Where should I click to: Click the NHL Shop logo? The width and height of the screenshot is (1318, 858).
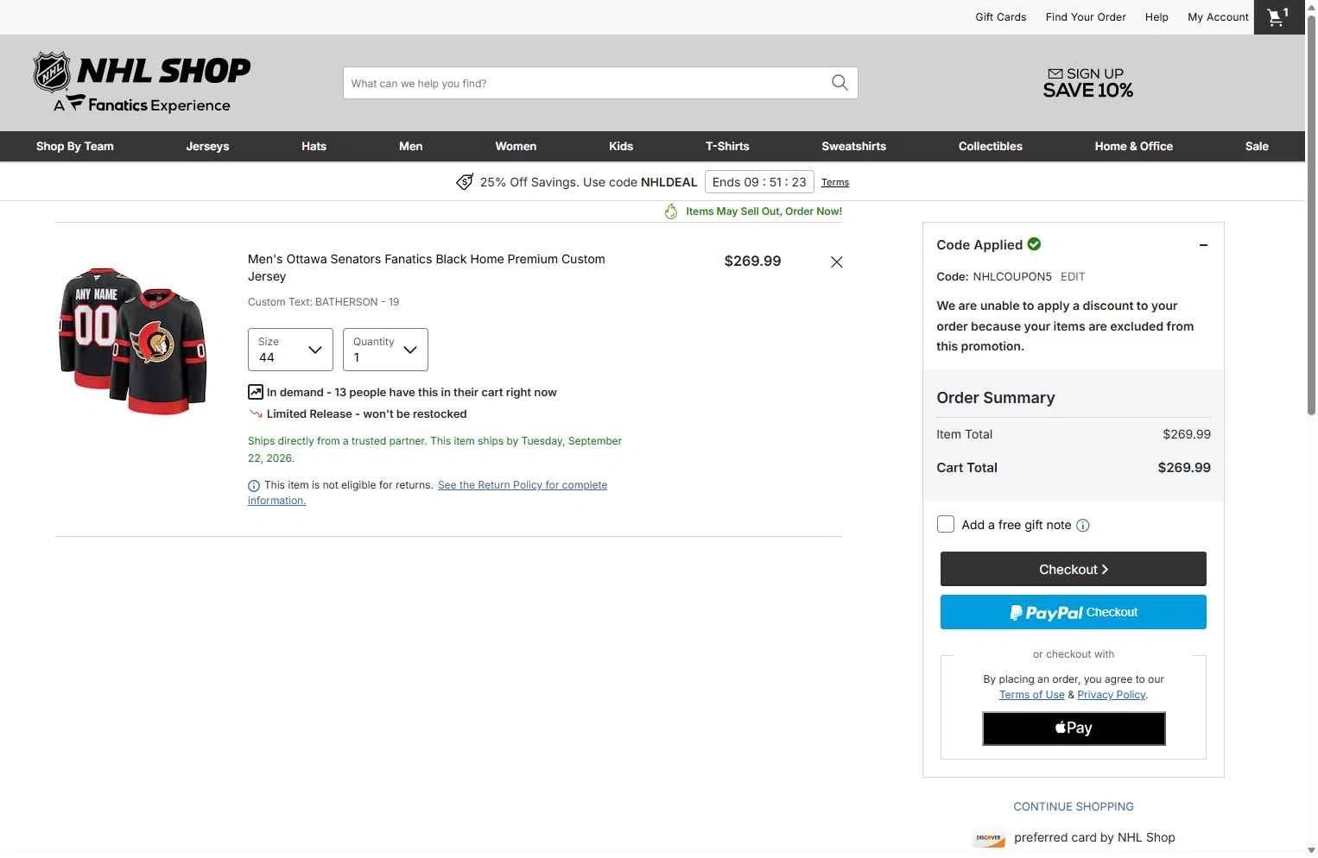[142, 83]
